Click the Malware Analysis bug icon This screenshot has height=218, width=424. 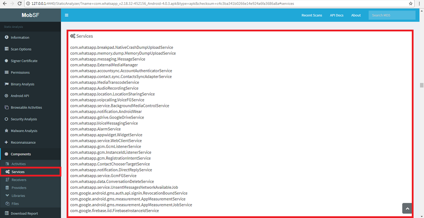tap(7, 131)
